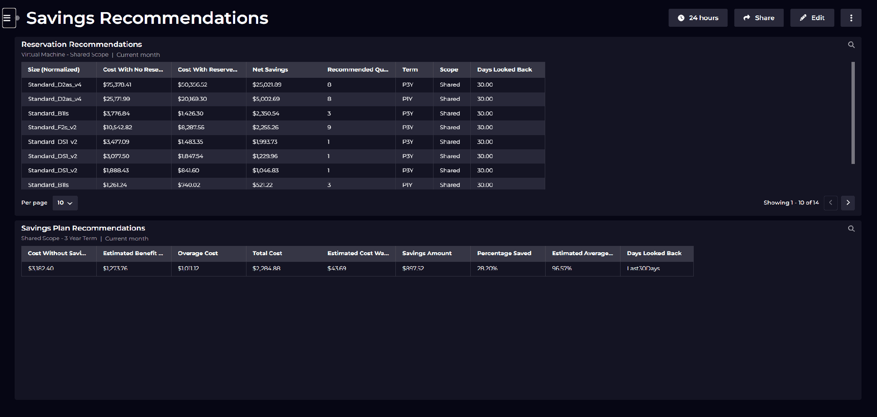This screenshot has height=417, width=877.
Task: Expand the Savings Plan Recommendations panel title menu
Action: click(83, 228)
